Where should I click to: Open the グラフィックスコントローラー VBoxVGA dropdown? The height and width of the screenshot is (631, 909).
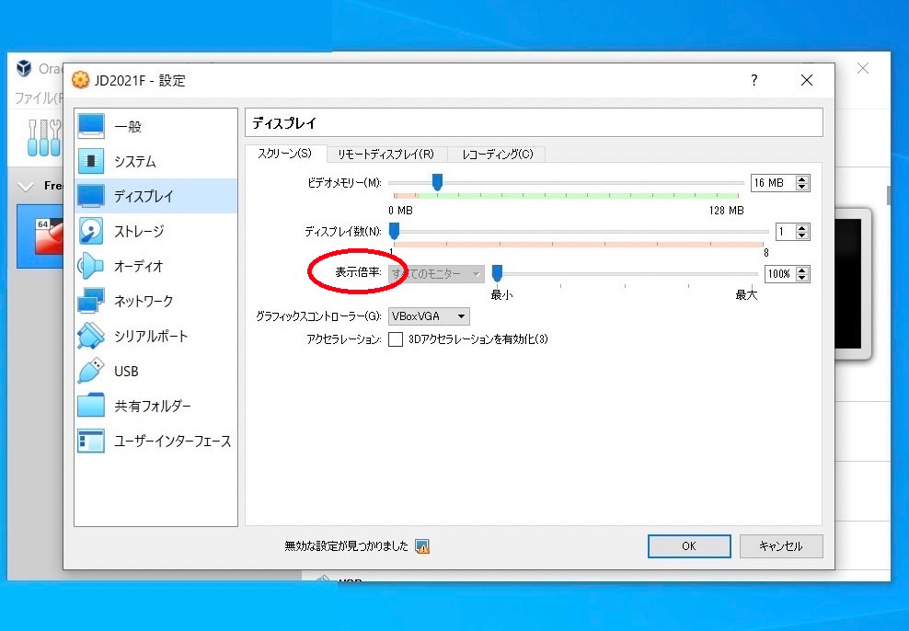point(428,316)
